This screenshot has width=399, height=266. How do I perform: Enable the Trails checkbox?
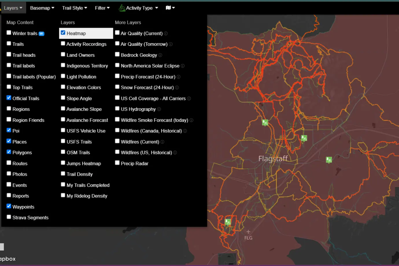click(x=9, y=43)
